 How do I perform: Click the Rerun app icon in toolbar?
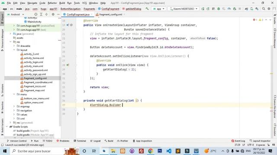pos(203,9)
